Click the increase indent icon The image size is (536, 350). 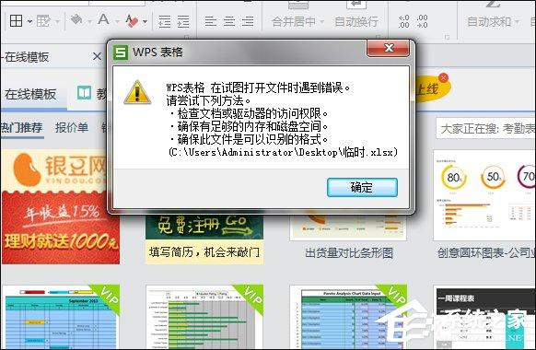point(183,21)
